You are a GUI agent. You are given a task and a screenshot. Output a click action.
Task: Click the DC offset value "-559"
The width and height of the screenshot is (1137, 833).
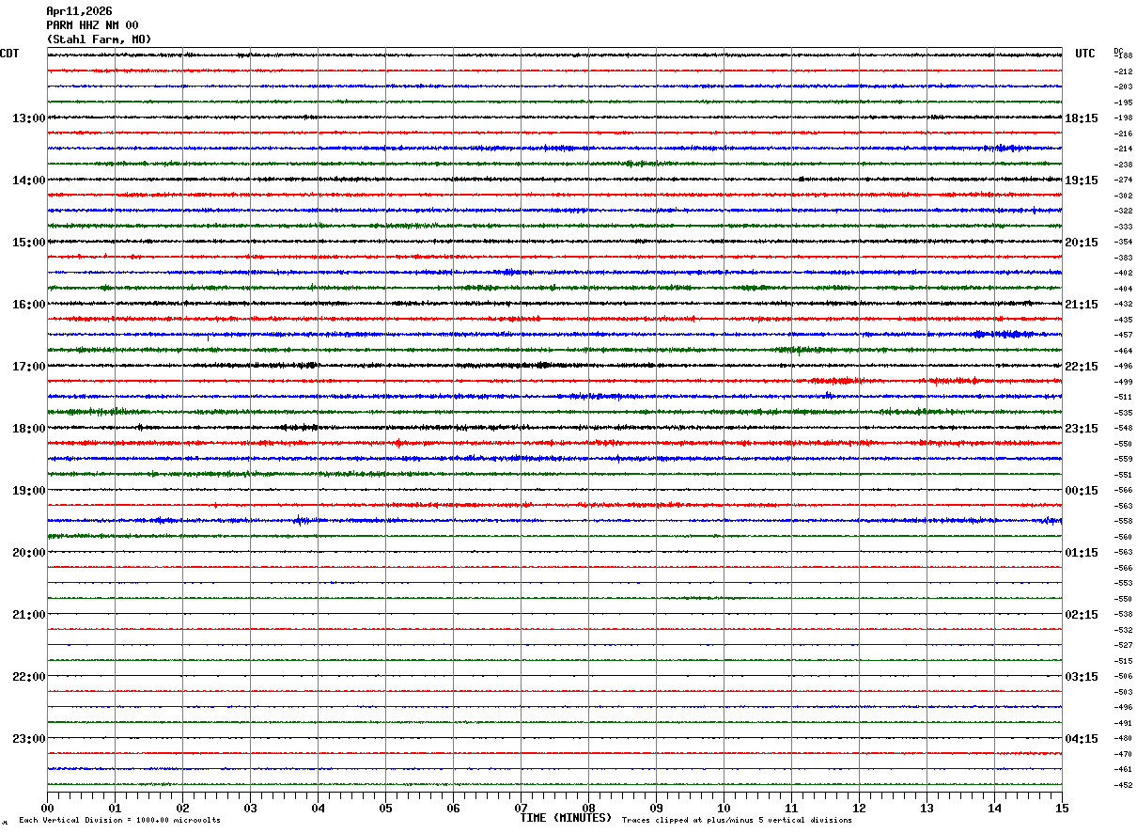coord(1123,459)
